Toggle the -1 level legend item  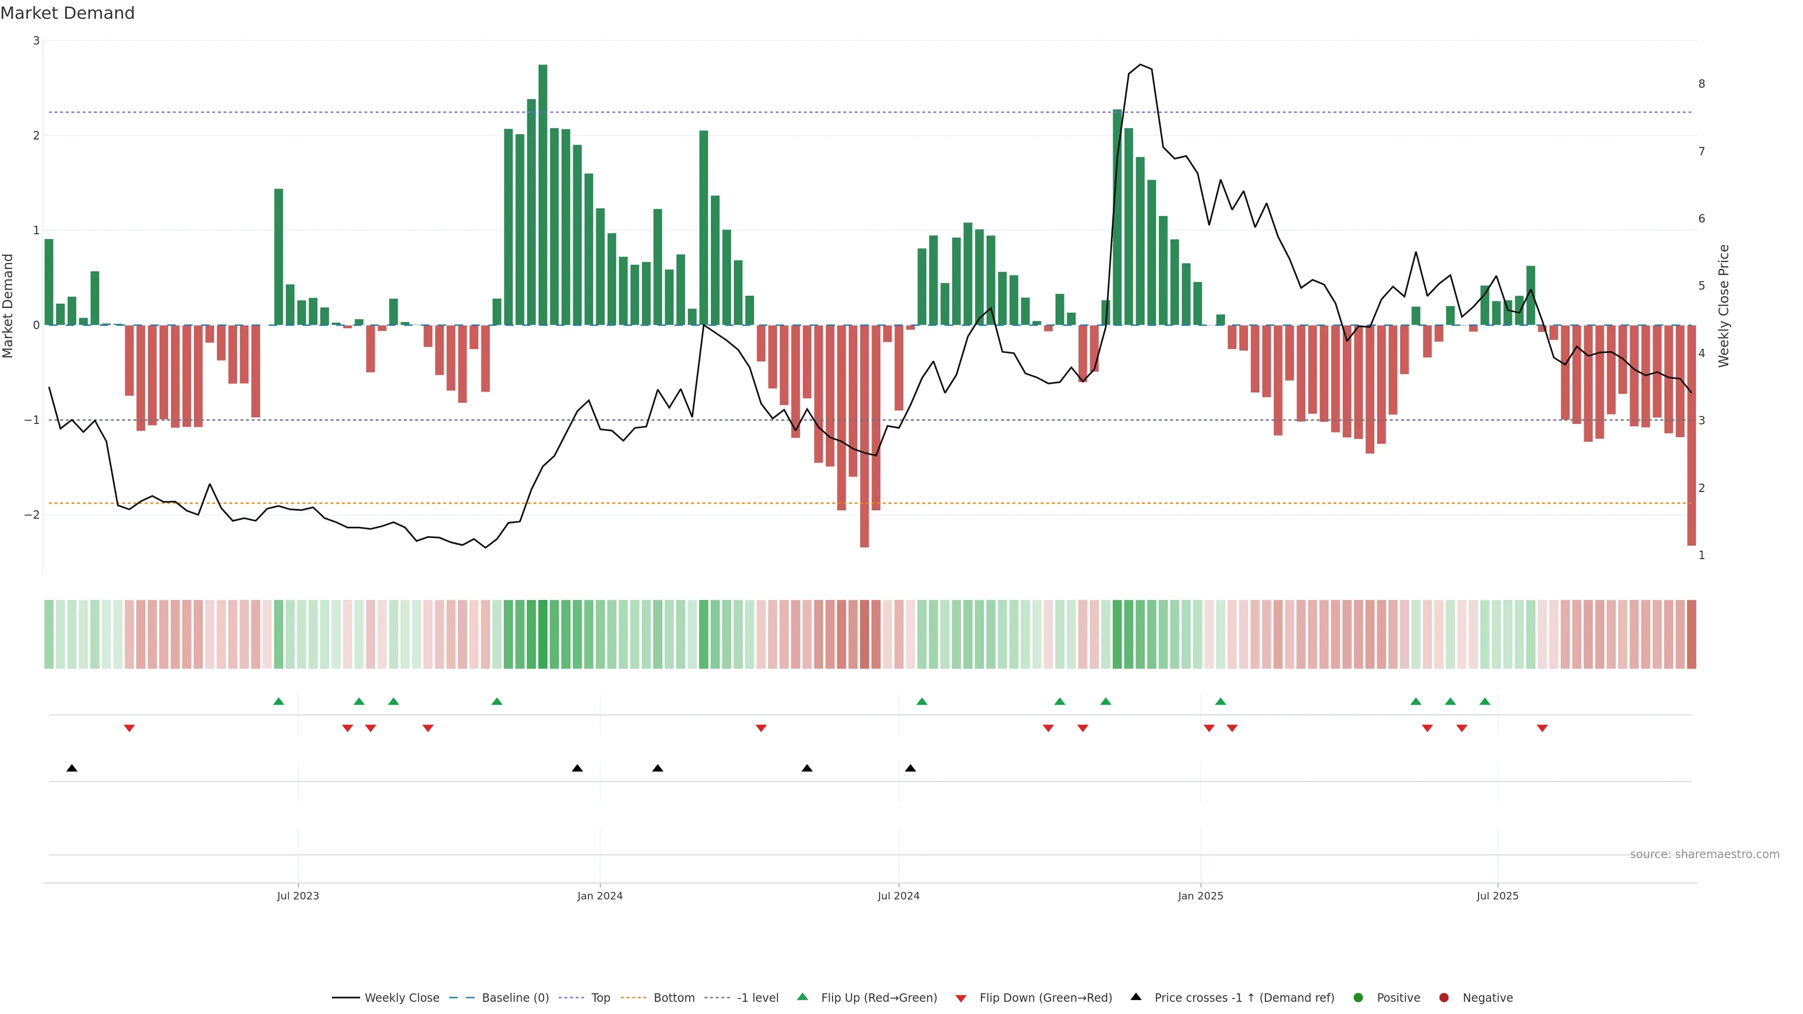click(x=757, y=998)
